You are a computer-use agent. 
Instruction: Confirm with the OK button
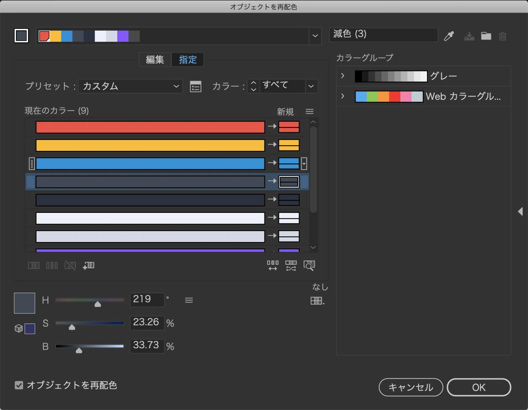tap(479, 387)
